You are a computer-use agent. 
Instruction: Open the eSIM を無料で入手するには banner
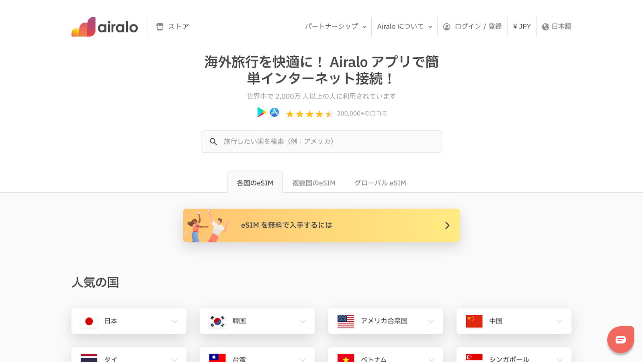(x=321, y=225)
